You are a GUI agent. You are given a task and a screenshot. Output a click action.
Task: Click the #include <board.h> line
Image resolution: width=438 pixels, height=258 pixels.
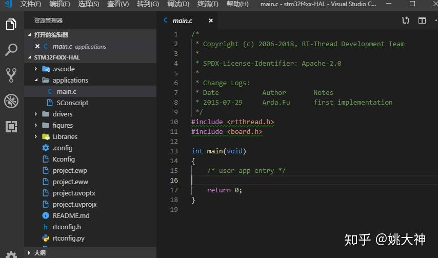click(227, 131)
